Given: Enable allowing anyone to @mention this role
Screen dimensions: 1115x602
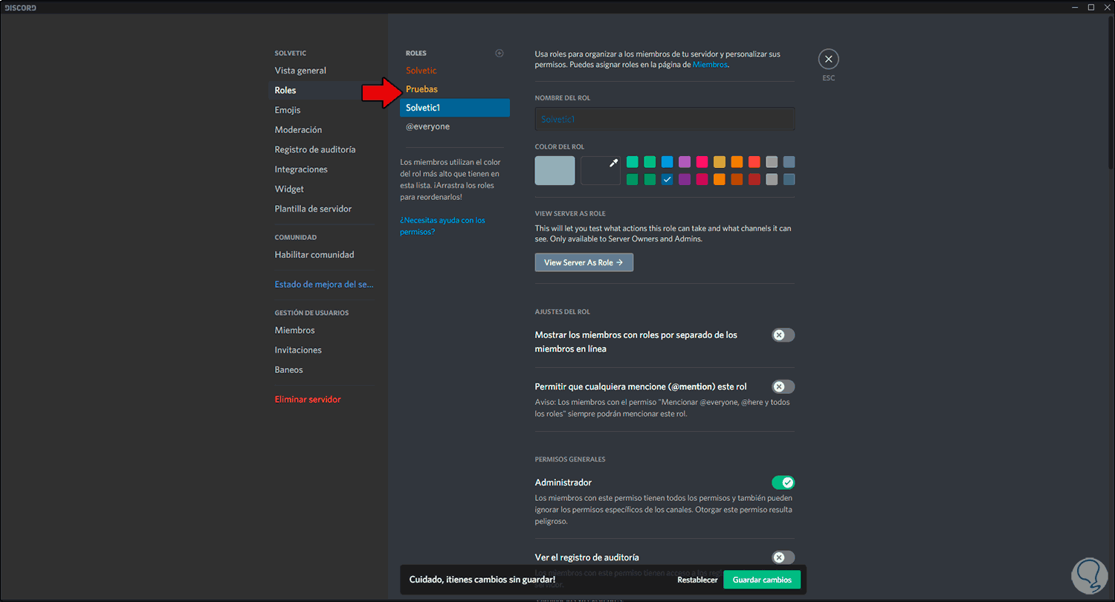Looking at the screenshot, I should (x=783, y=386).
